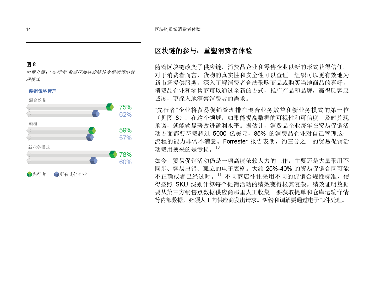Open footnote 10 superscript reference
Screen dimensions: 375x281
click(218, 147)
